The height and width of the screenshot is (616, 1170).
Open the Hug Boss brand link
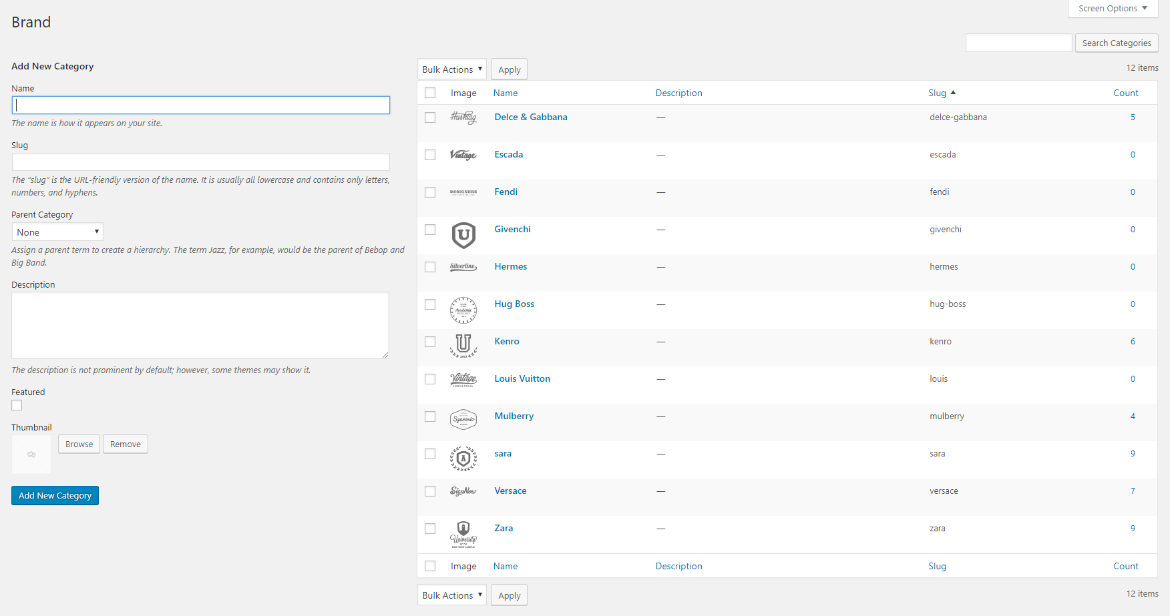[x=514, y=304]
